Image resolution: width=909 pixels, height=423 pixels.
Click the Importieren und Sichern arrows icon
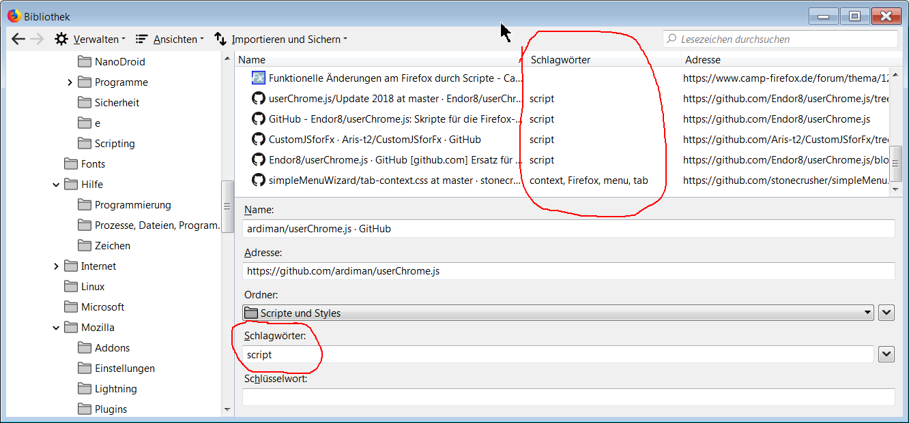[218, 39]
